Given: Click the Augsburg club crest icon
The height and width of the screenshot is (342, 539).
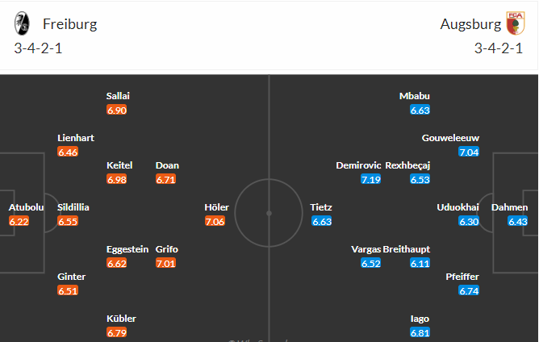Looking at the screenshot, I should tap(516, 23).
